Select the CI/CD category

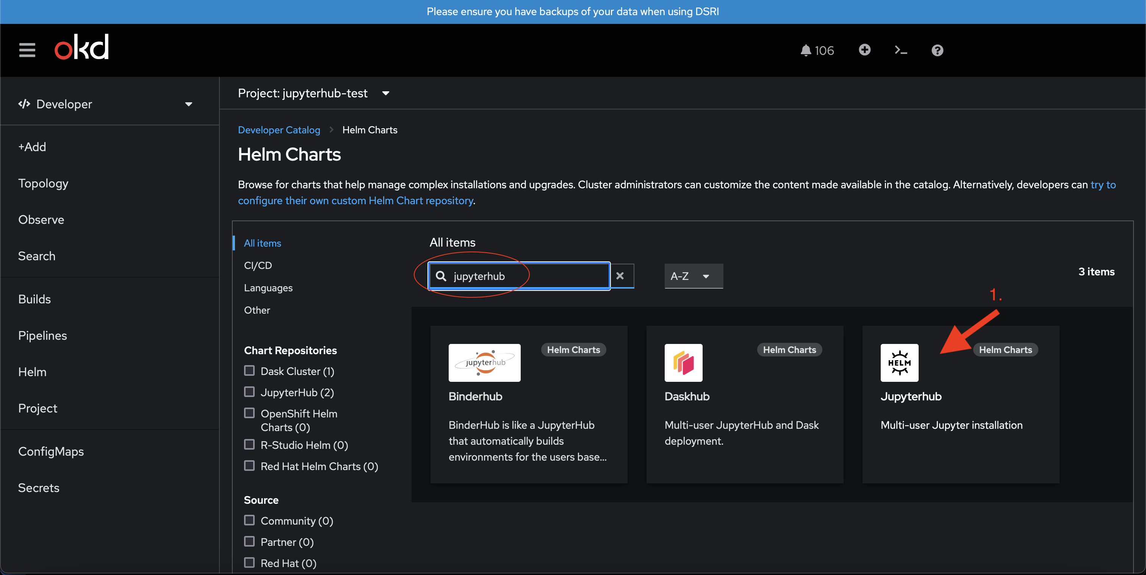click(x=258, y=266)
